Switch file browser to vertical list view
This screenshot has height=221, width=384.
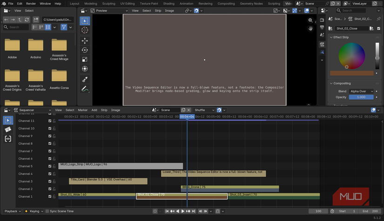click(x=35, y=27)
